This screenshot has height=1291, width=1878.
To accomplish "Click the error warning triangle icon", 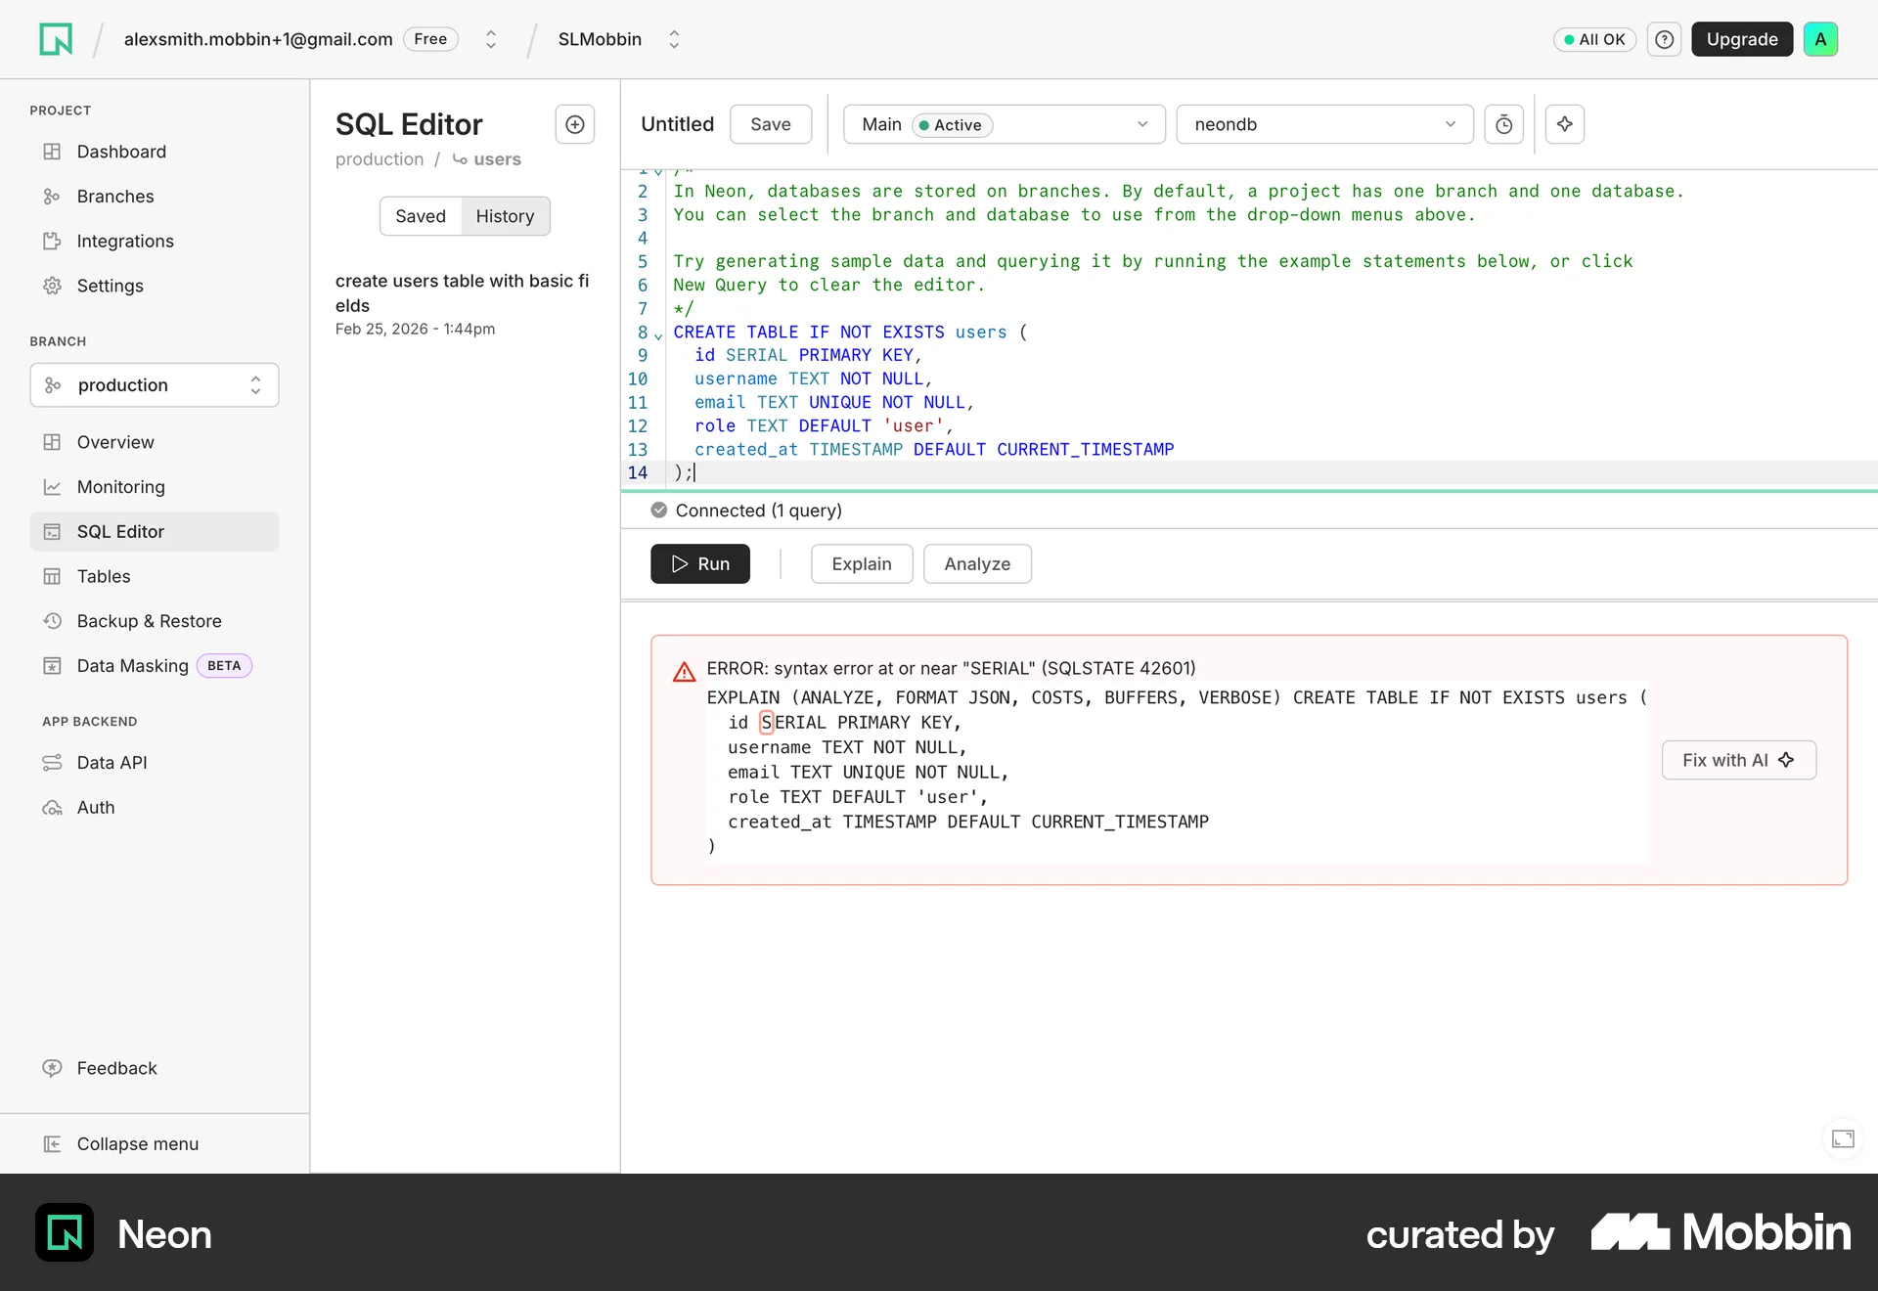I will point(684,672).
